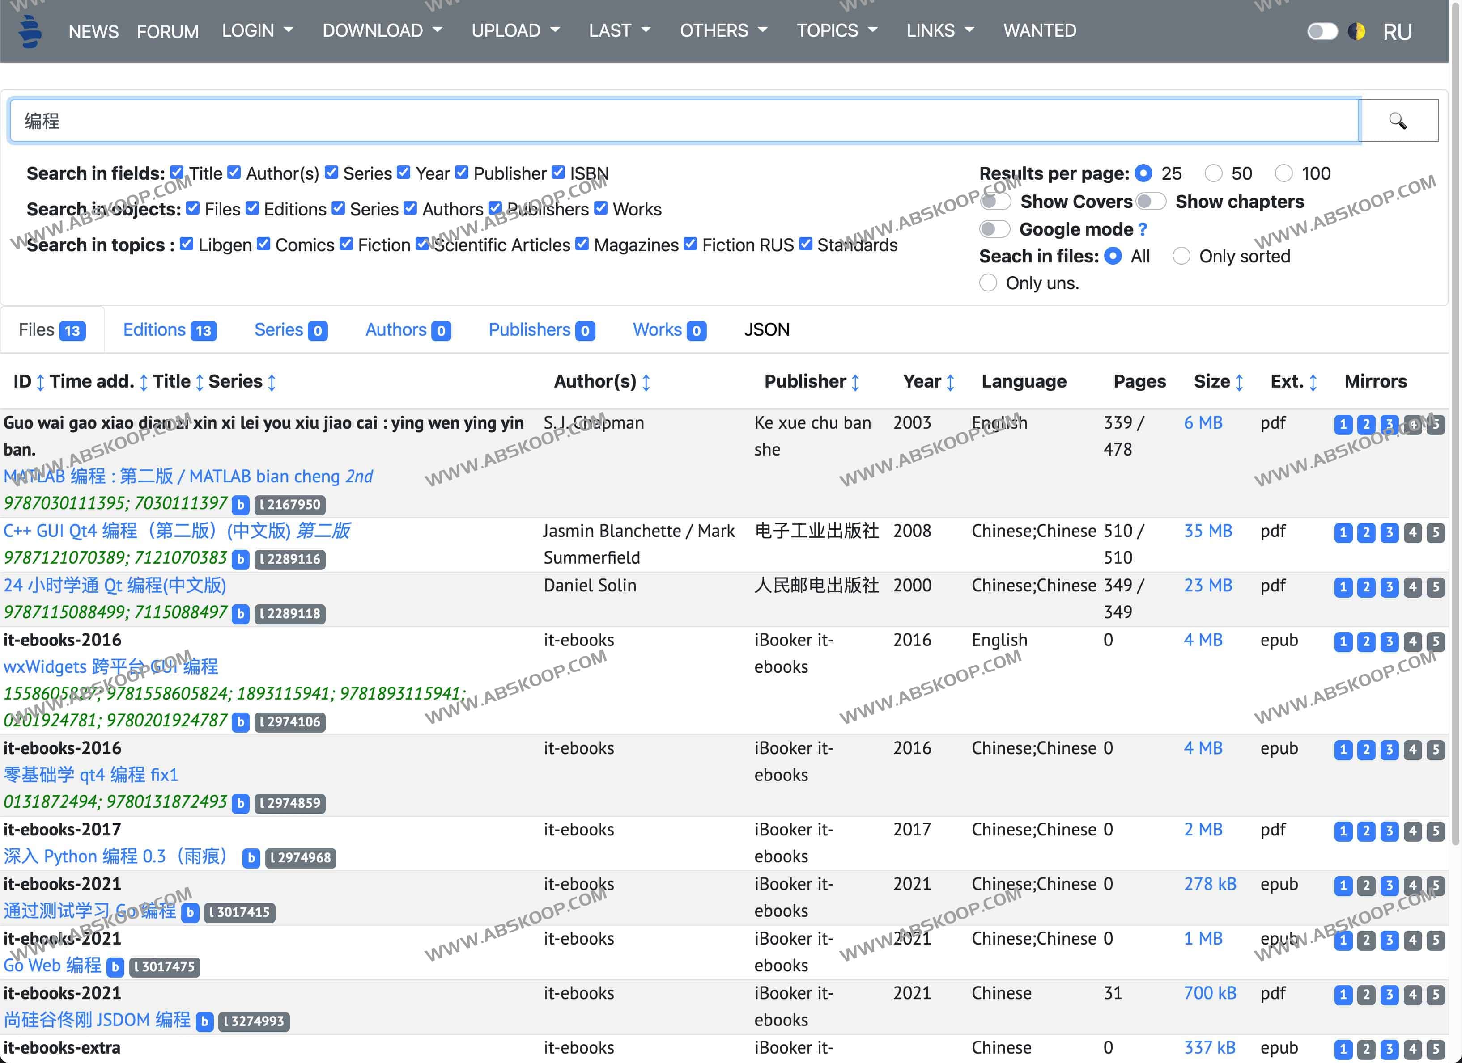
Task: Sort by Size arrow icon
Action: pos(1238,382)
